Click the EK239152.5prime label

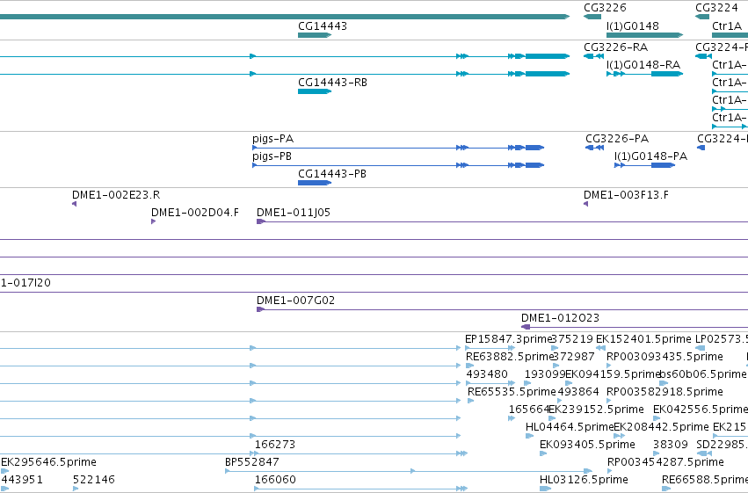596,410
